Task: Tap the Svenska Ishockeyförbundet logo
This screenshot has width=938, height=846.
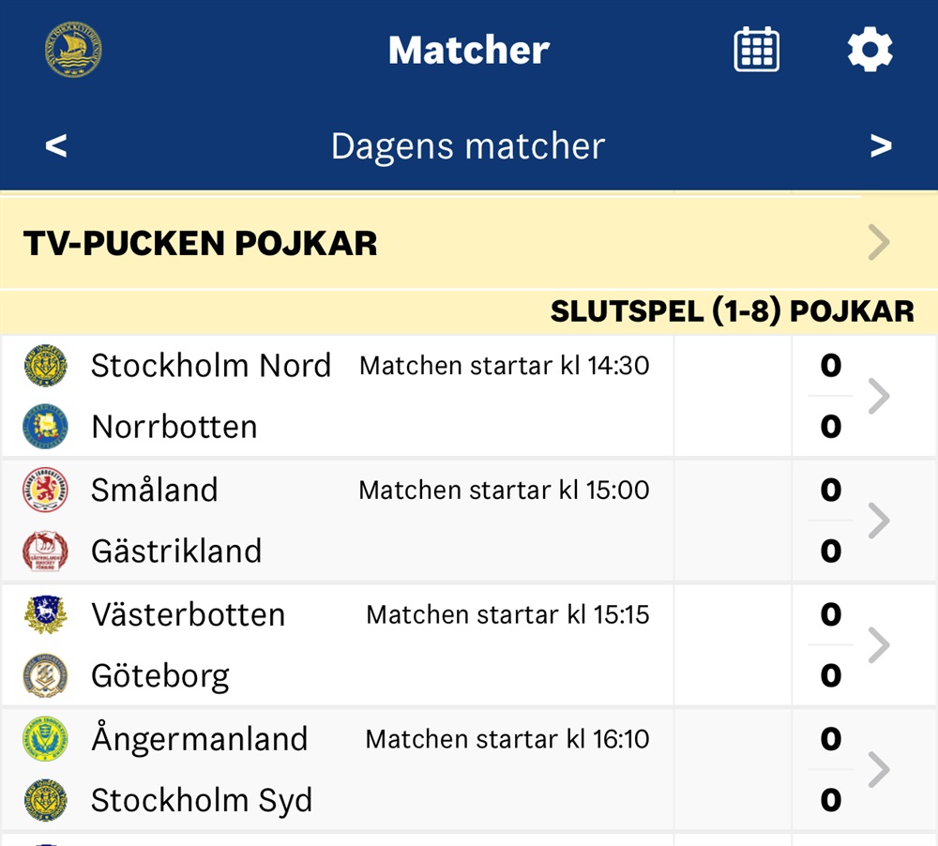Action: tap(73, 49)
